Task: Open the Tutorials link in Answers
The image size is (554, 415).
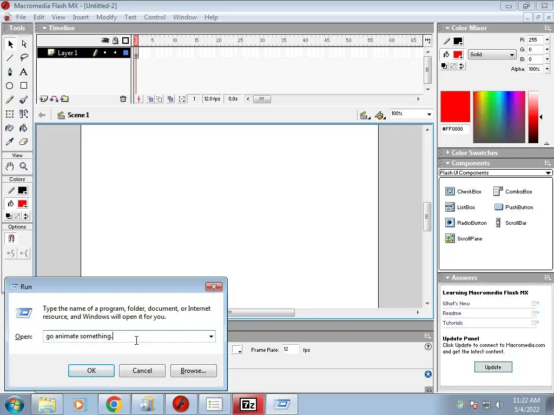Action: click(x=453, y=323)
